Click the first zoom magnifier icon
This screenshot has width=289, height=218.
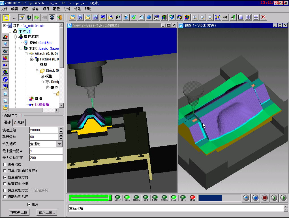tap(195, 17)
